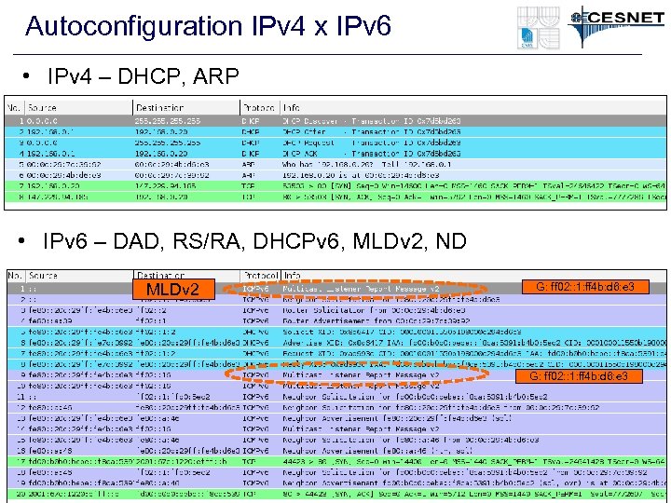
Task: Select the ARP '192.168.0.20 is at' reply row
Action: (335, 175)
